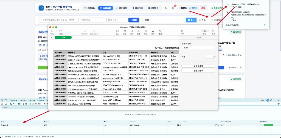Open the 状态过滤 status filter dropdown
This screenshot has width=281, height=138.
[x=117, y=20]
